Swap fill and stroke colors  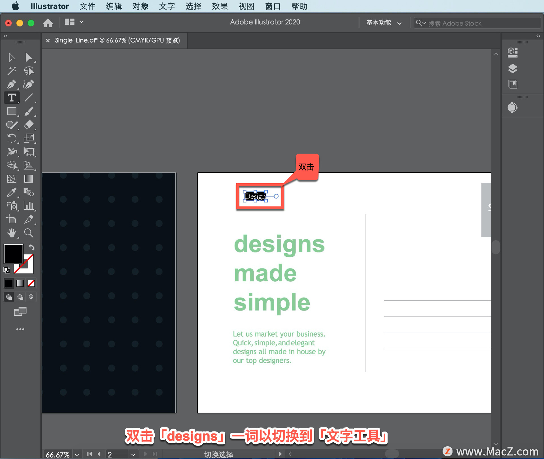(x=32, y=247)
